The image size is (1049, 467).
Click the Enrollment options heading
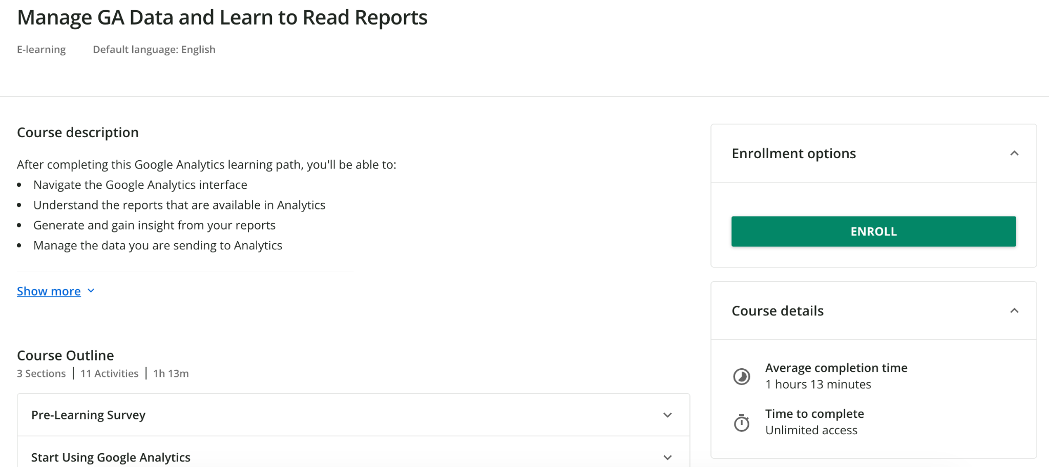click(793, 154)
